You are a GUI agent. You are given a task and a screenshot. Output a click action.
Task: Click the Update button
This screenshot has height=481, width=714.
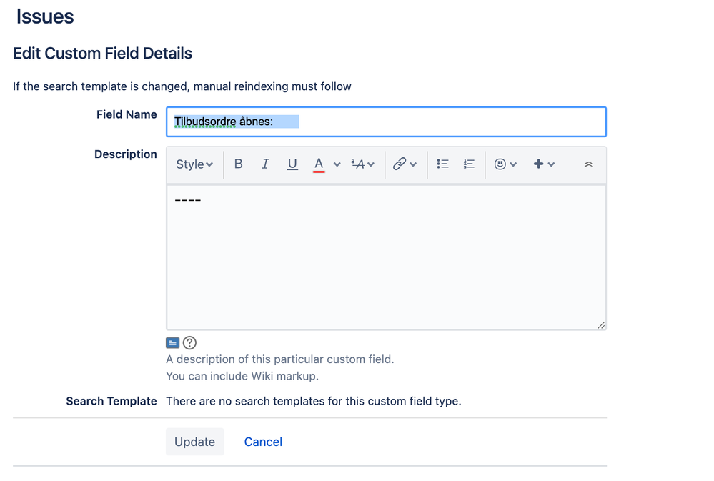pos(194,442)
